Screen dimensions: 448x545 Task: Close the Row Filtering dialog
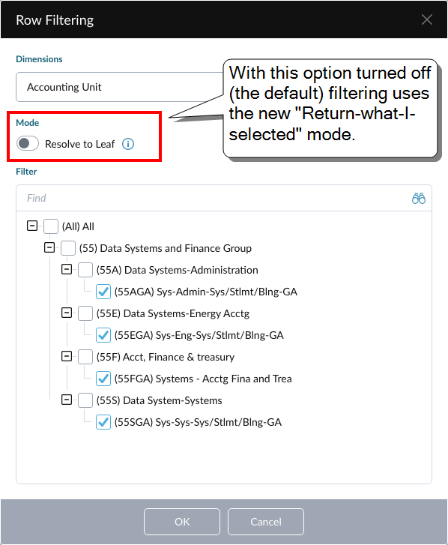[427, 19]
